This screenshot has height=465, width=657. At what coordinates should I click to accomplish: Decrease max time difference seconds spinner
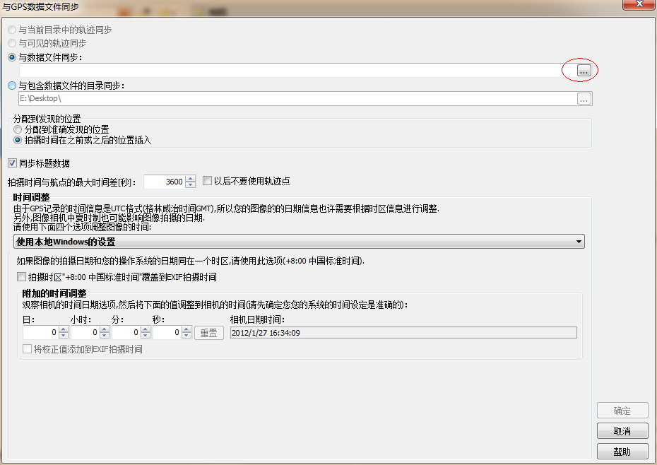pyautogui.click(x=190, y=185)
